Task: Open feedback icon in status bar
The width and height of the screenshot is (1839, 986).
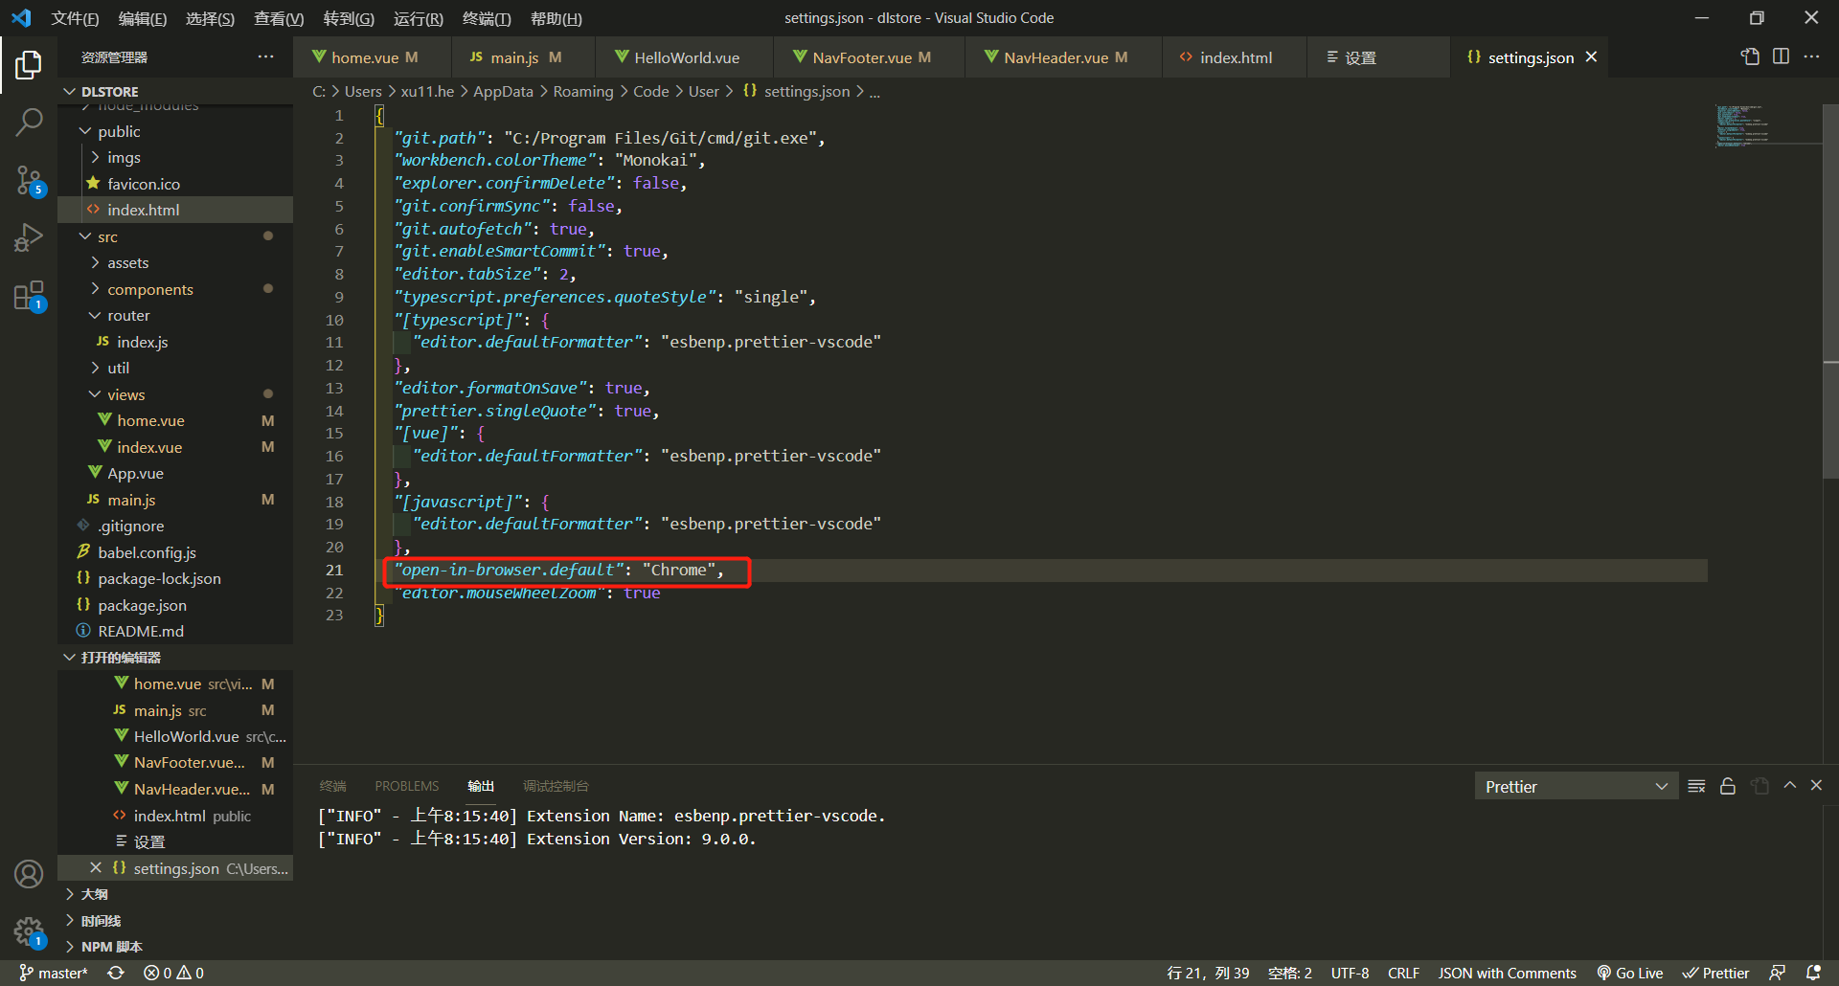Action: click(1777, 973)
